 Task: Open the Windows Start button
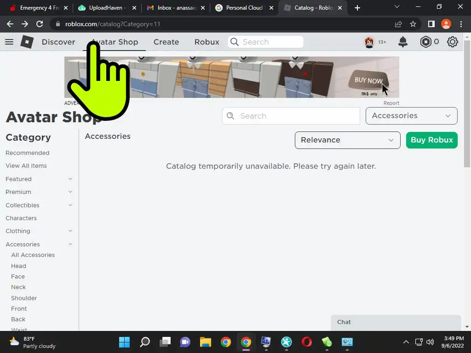124,342
